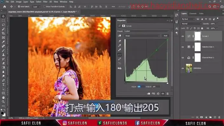
Task: Select the Lasso tool
Action: 3,25
